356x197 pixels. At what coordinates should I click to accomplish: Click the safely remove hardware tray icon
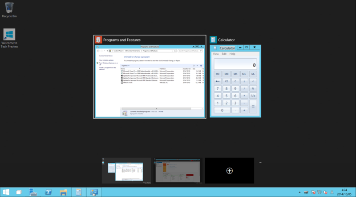pyautogui.click(x=306, y=192)
